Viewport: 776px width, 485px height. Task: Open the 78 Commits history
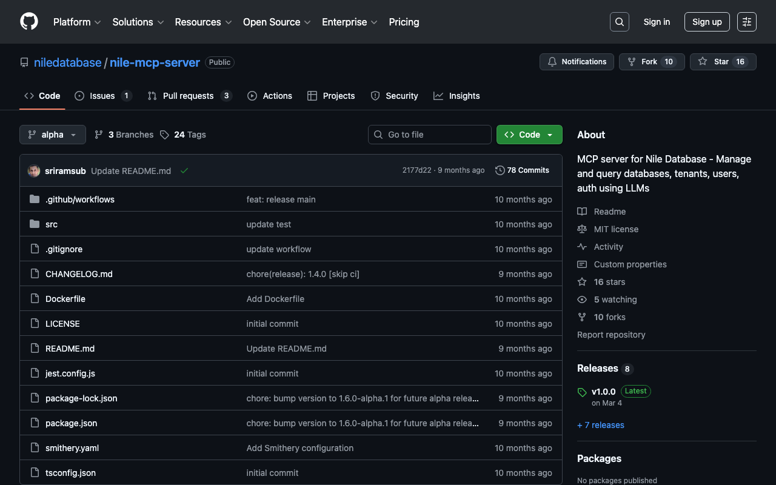click(522, 170)
